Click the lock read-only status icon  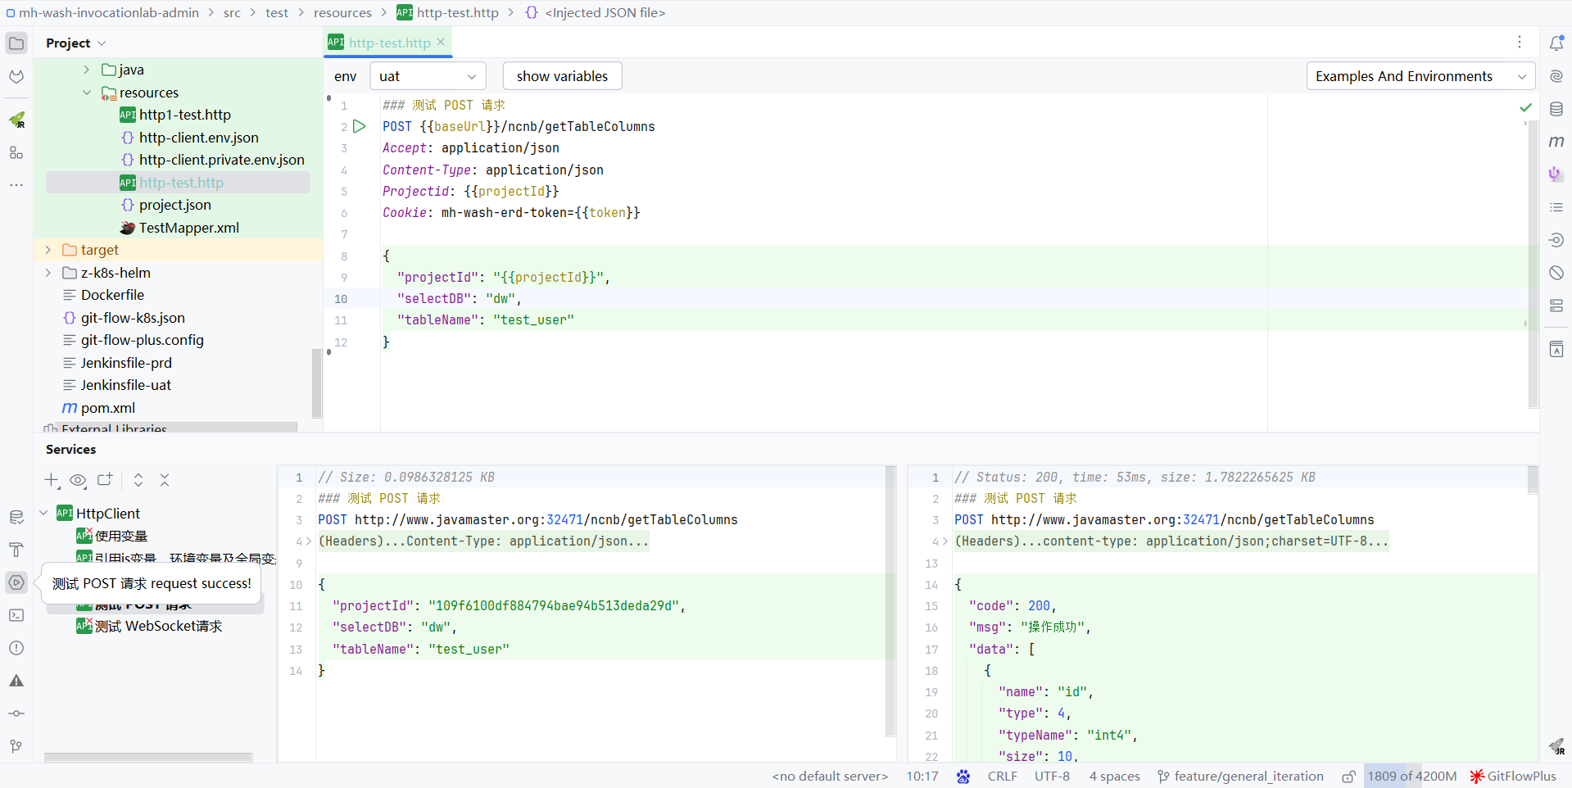pyautogui.click(x=1348, y=777)
